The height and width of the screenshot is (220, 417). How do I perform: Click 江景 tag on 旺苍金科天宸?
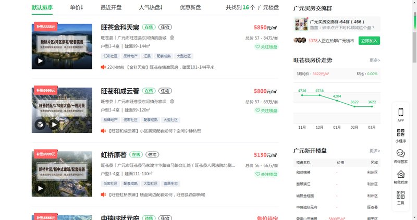click(147, 56)
